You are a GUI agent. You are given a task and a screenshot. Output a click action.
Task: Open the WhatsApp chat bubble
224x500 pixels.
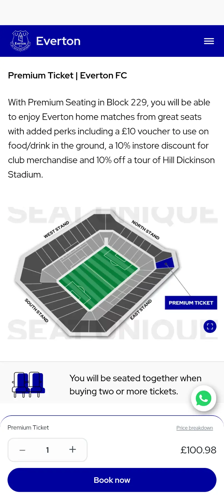(203, 398)
